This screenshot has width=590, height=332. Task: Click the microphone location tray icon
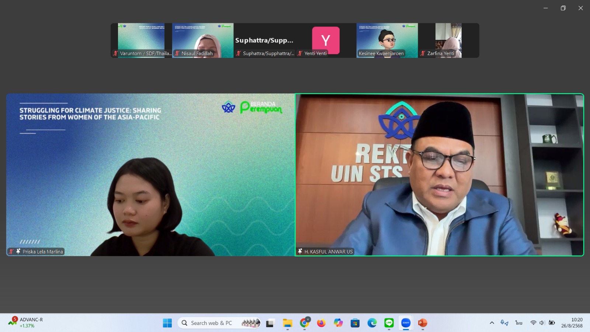[504, 323]
